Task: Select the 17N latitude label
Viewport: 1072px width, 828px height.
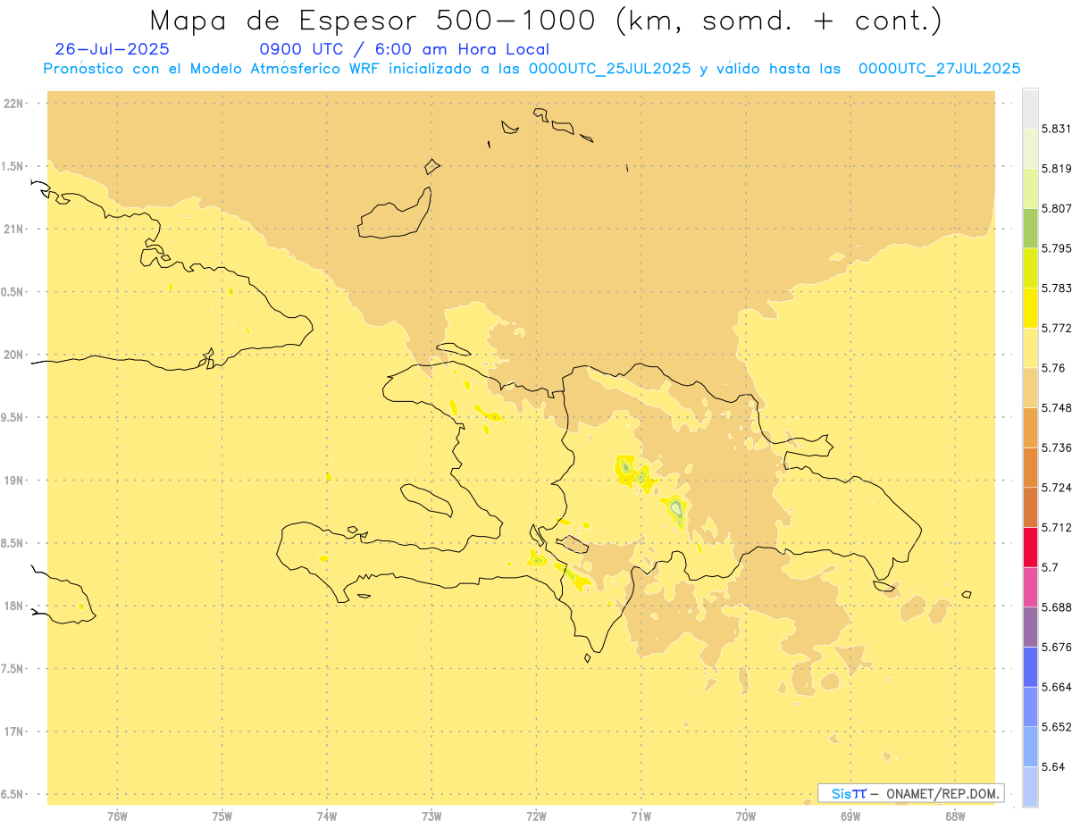Action: click(x=13, y=732)
